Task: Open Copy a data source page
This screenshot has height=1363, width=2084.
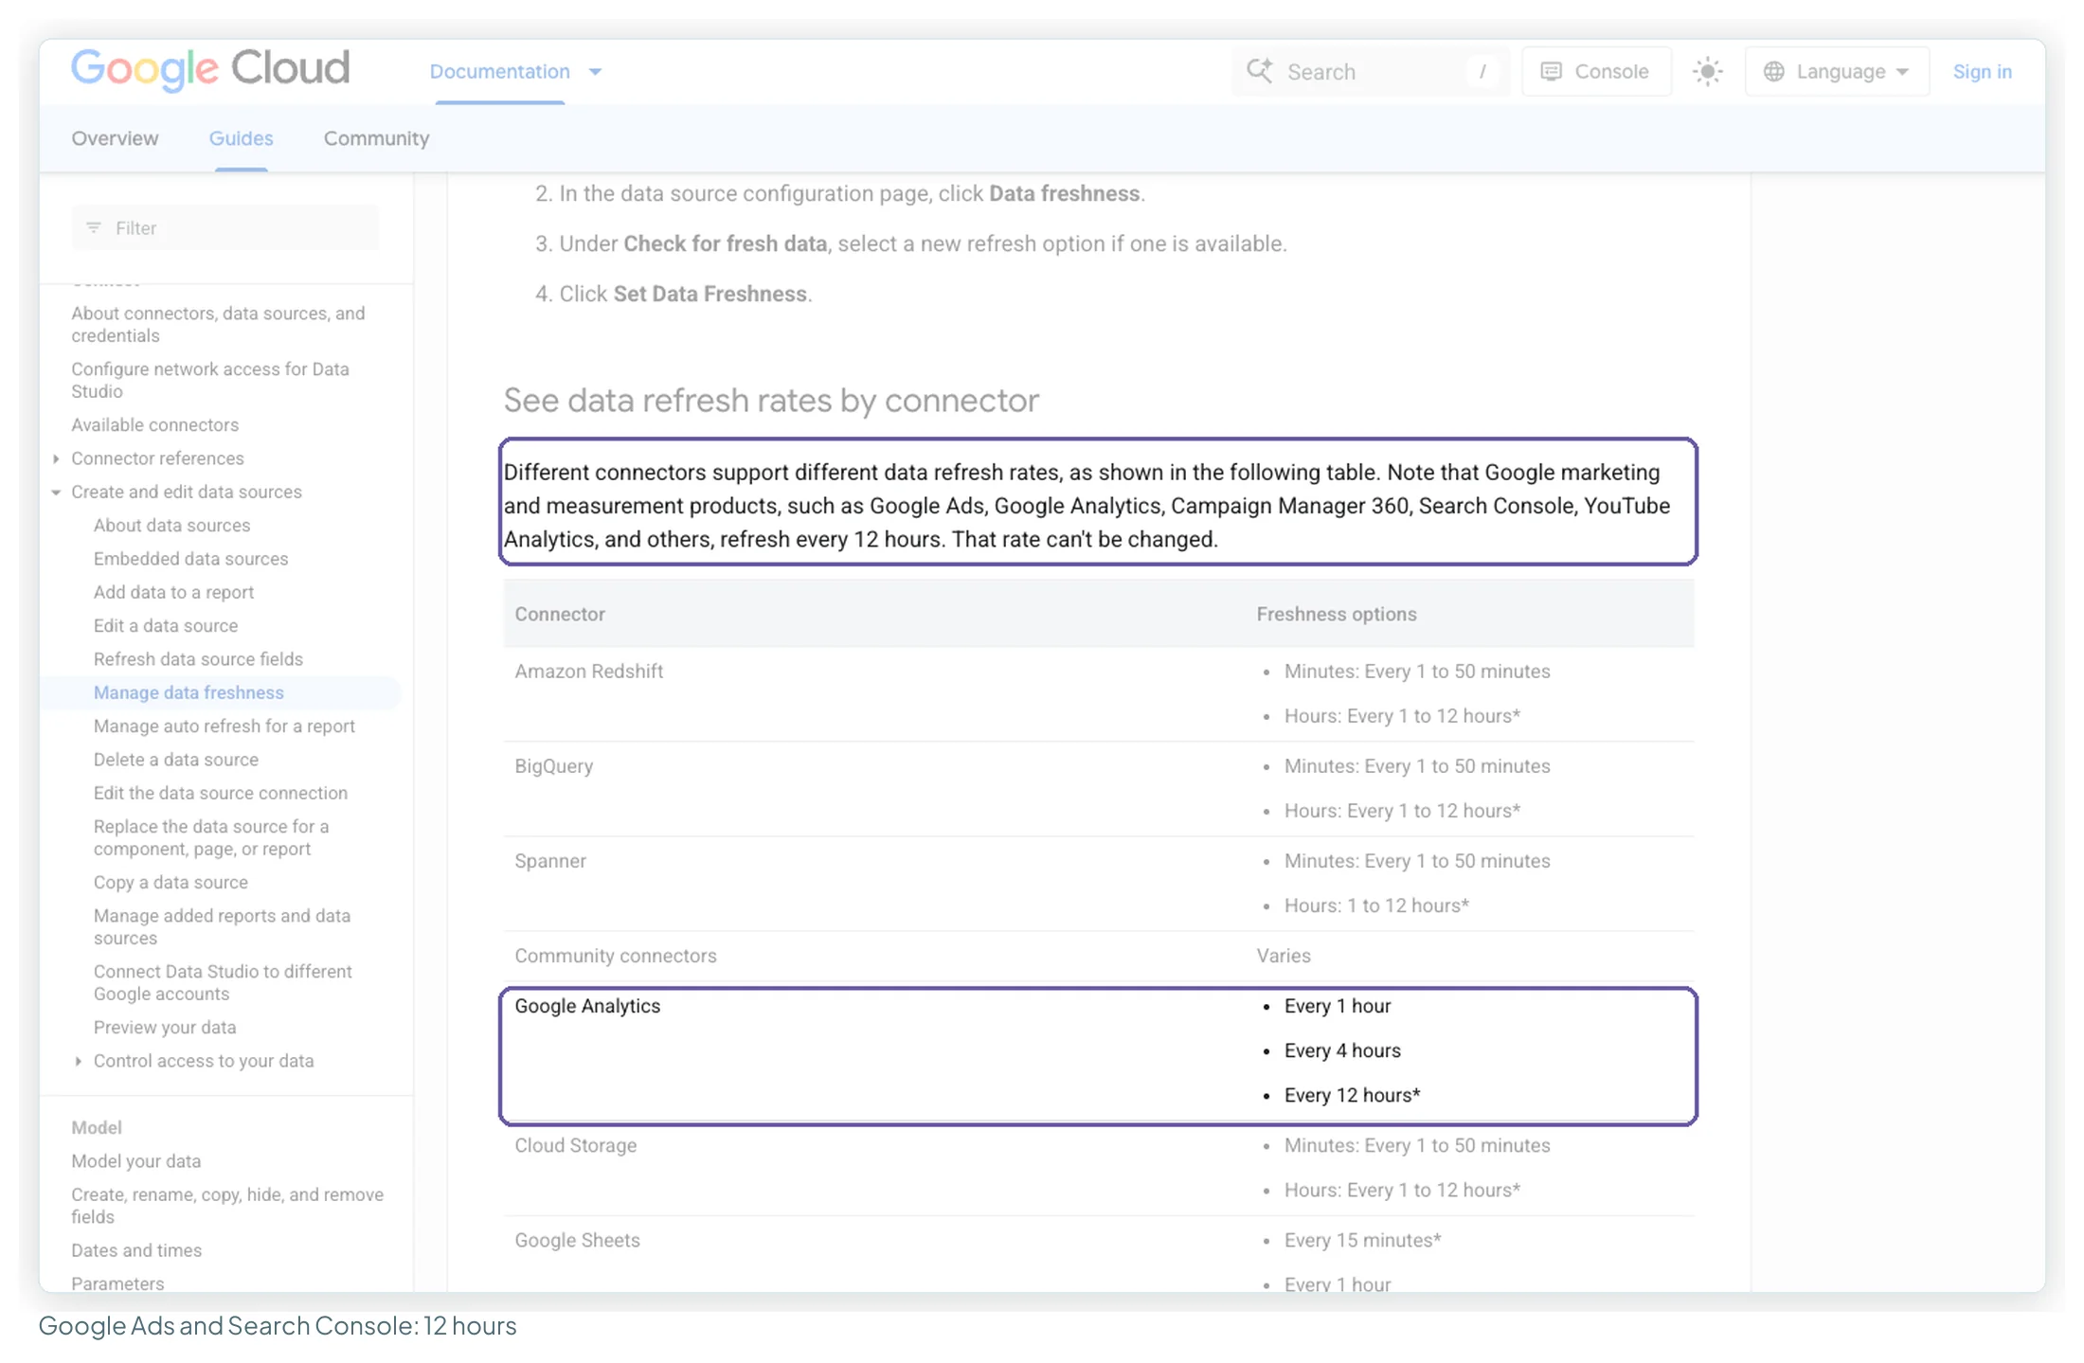Action: tap(171, 882)
